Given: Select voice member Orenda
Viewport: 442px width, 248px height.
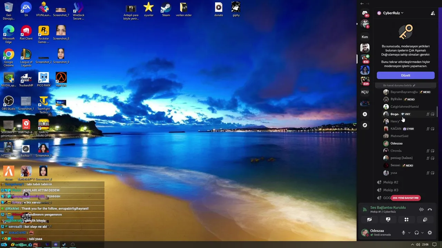Looking at the screenshot, I should pos(409,151).
